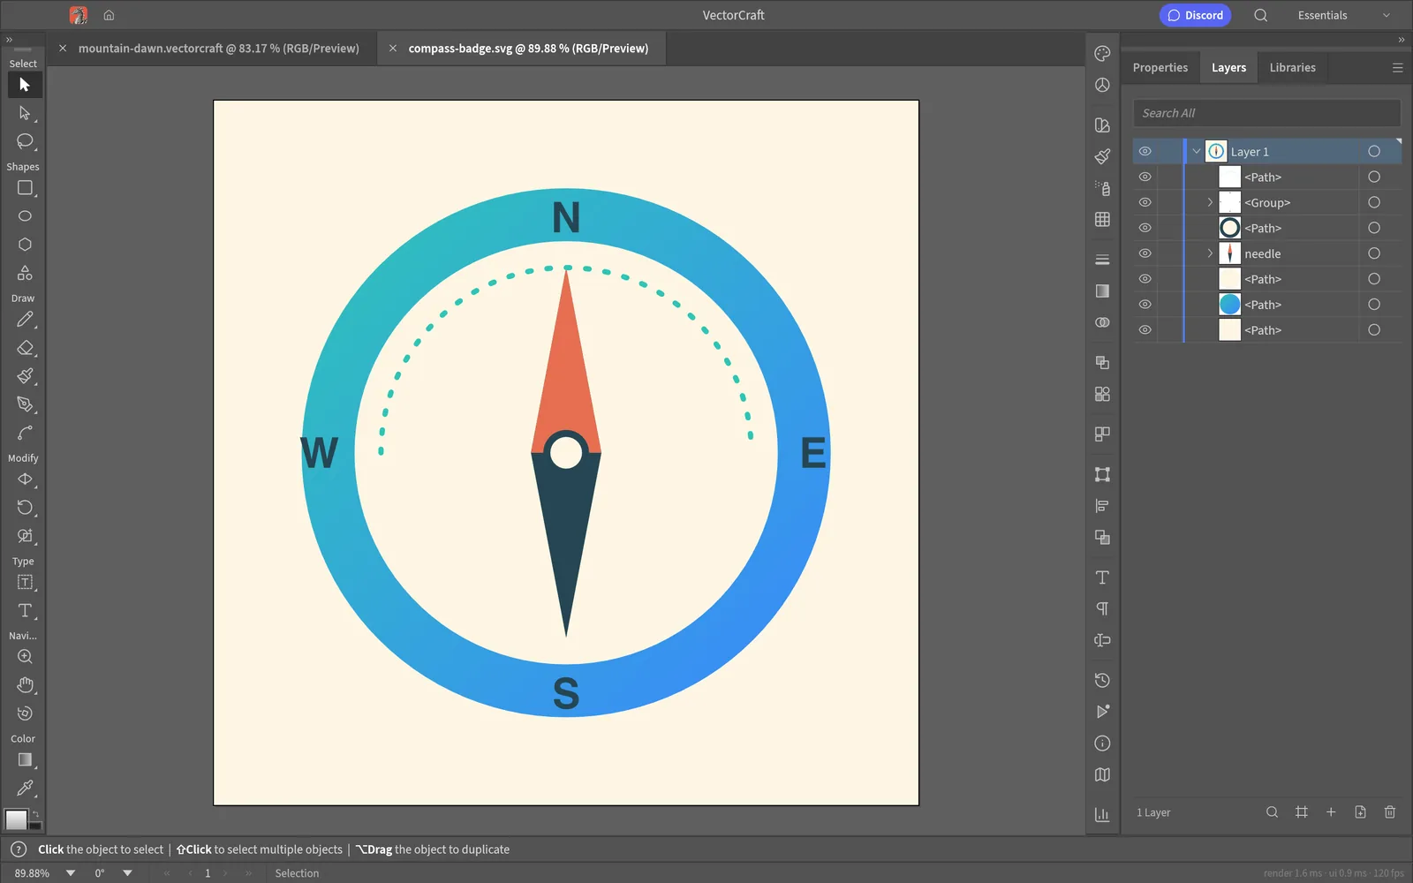Click the Discord button

[x=1195, y=15]
